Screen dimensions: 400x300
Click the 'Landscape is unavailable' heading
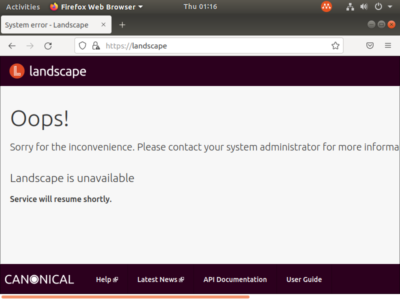[x=72, y=178]
